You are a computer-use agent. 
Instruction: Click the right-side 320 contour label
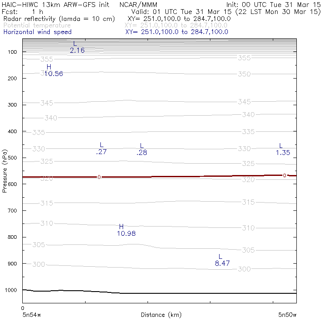[x=248, y=180]
